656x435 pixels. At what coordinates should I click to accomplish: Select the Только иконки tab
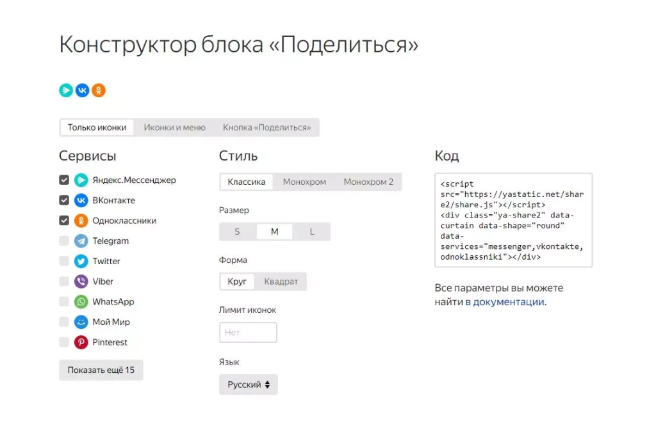point(97,127)
